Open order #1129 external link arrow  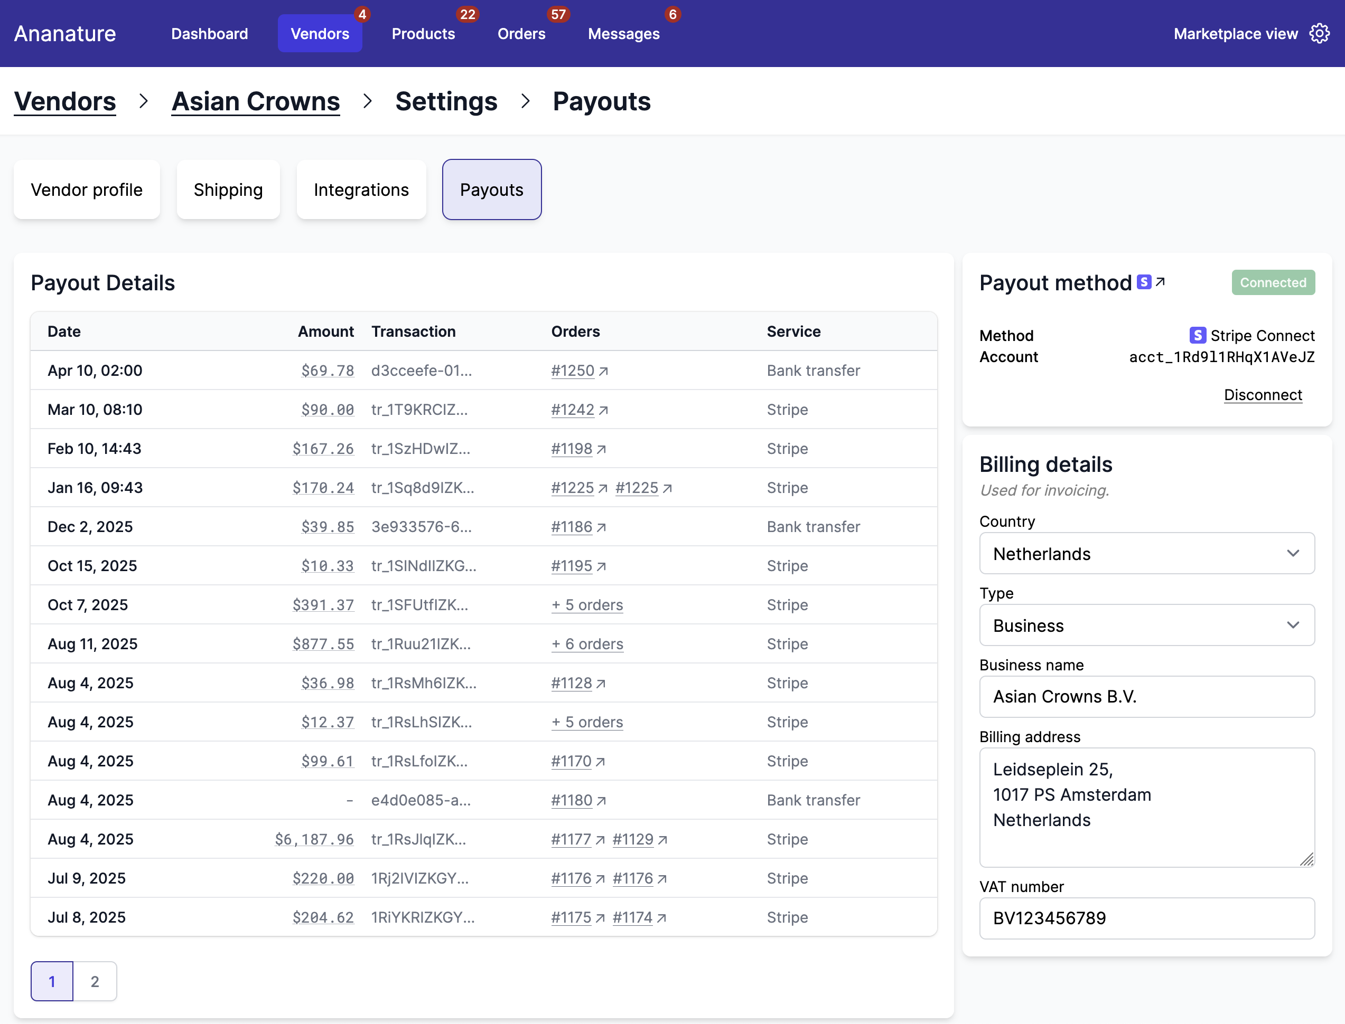662,840
